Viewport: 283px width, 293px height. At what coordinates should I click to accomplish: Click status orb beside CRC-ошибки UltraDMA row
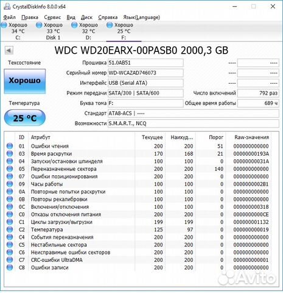[10, 260]
